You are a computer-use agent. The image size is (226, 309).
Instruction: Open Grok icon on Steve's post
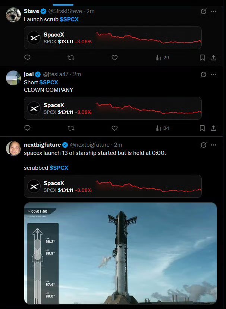click(204, 12)
